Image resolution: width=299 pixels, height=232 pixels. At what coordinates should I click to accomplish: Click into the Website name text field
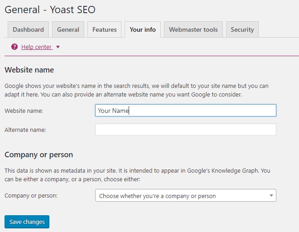pyautogui.click(x=185, y=111)
